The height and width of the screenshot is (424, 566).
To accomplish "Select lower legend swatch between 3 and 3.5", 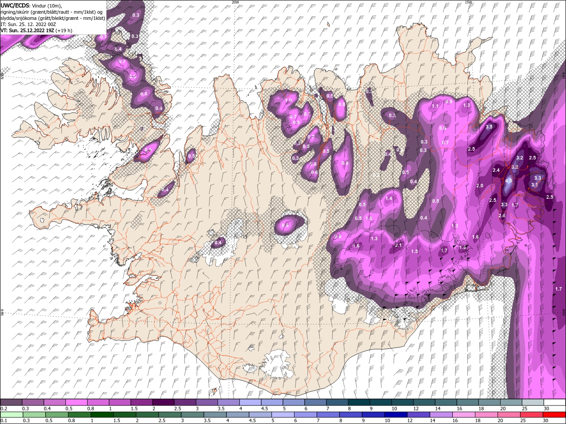I will [x=192, y=415].
